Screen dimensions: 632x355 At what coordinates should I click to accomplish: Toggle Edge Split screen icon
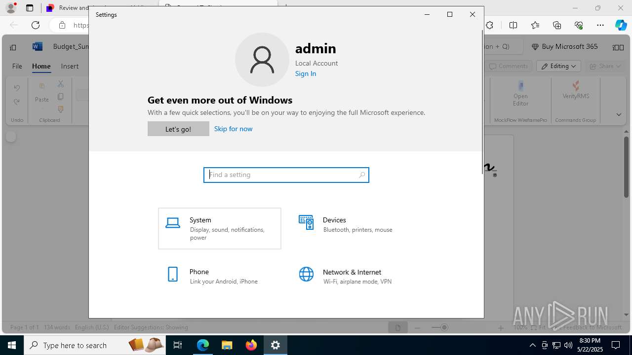point(513,25)
